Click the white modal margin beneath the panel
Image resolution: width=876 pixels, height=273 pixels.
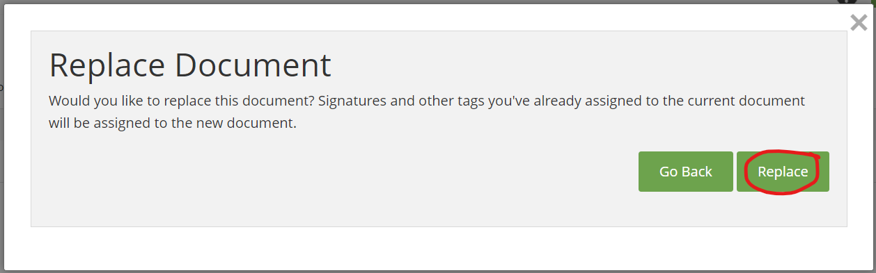pos(439,247)
